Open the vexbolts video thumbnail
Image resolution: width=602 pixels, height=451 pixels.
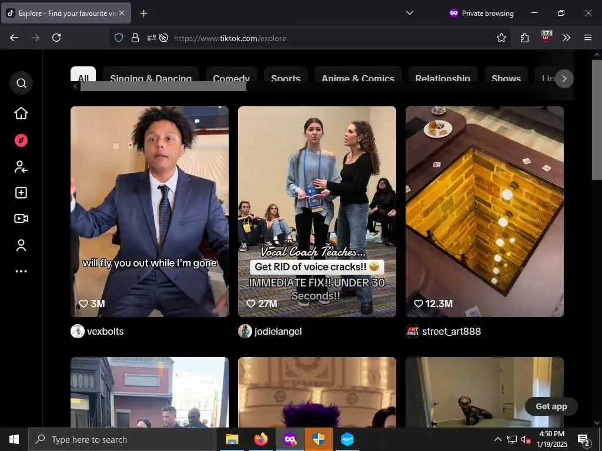coord(150,211)
